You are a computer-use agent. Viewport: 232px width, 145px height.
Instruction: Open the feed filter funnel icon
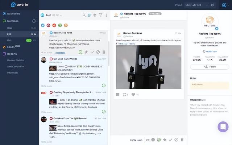pyautogui.click(x=101, y=15)
